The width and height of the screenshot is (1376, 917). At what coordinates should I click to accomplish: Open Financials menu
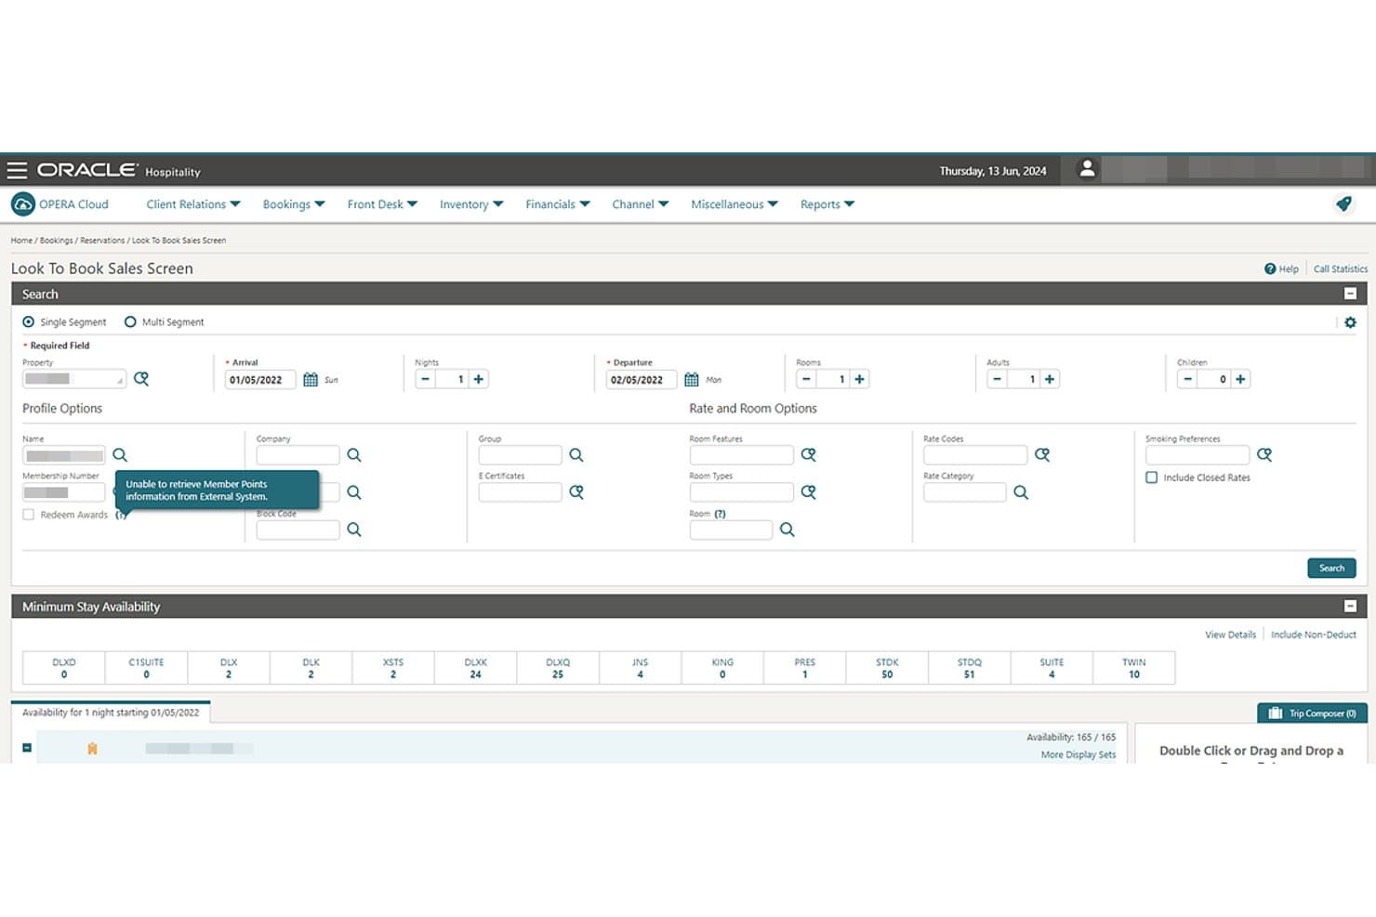tap(558, 204)
